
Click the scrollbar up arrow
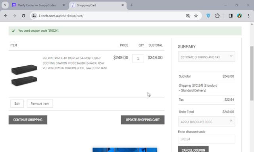(252, 24)
